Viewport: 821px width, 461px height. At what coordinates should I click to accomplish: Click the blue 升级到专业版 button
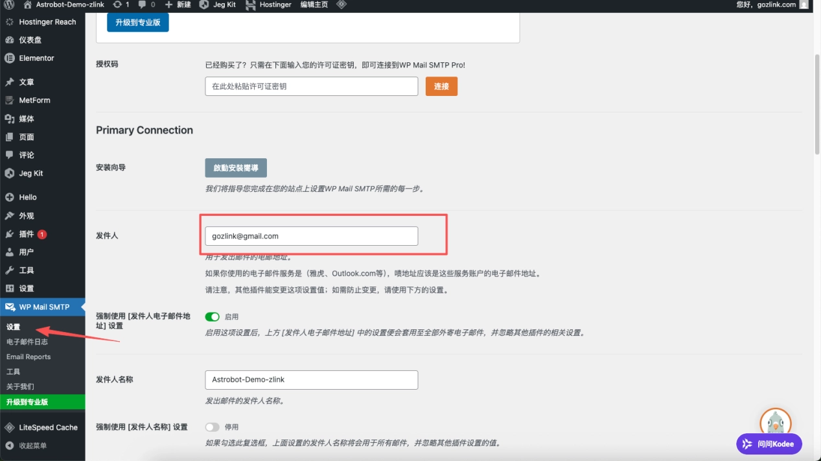[138, 22]
